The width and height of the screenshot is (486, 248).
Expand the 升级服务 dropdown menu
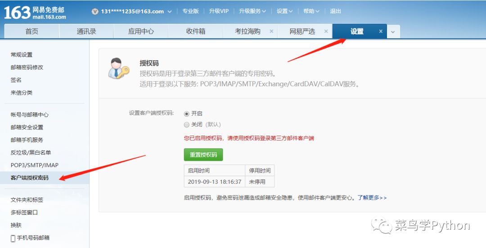[264, 11]
